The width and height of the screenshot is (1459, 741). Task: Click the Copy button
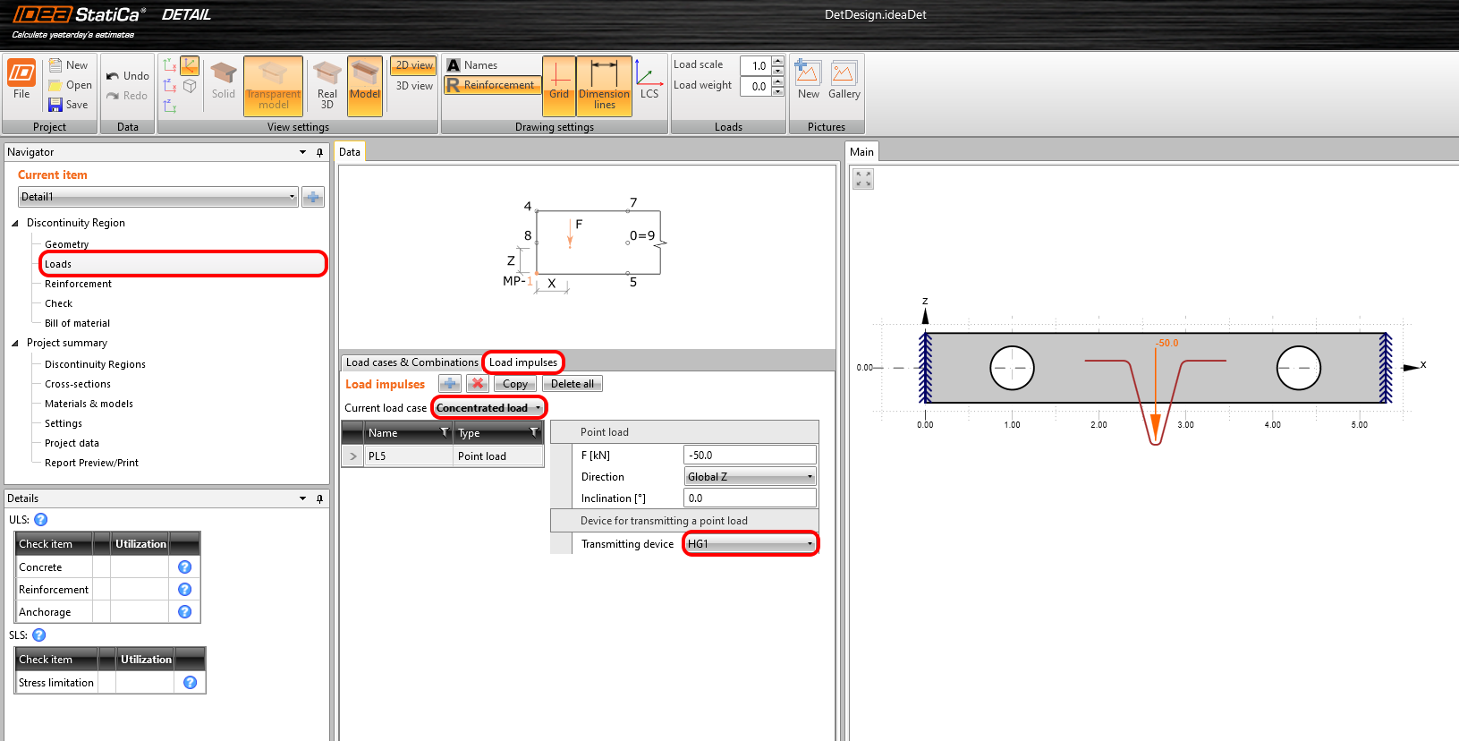pyautogui.click(x=514, y=384)
